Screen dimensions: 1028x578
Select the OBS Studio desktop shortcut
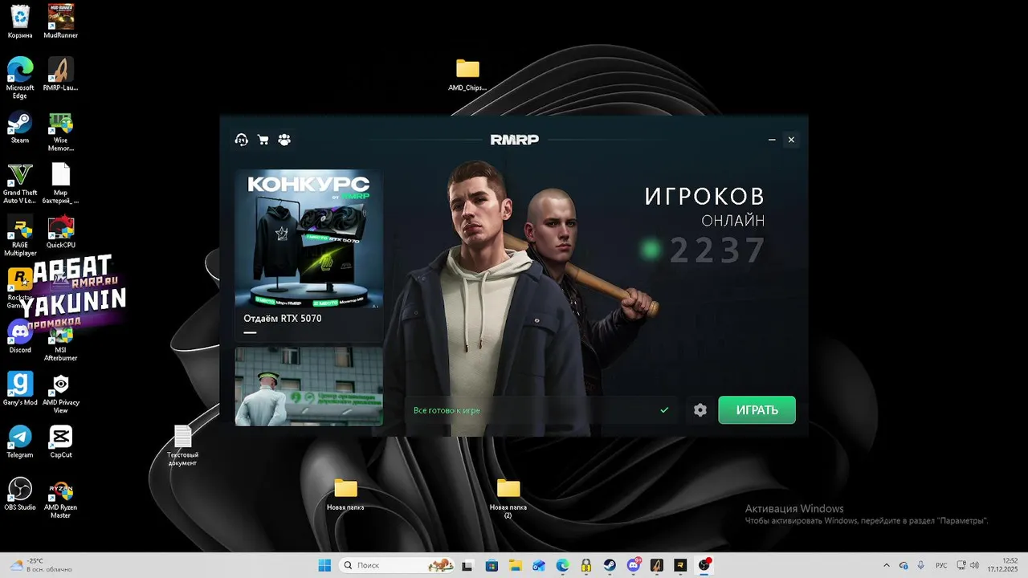pyautogui.click(x=20, y=495)
